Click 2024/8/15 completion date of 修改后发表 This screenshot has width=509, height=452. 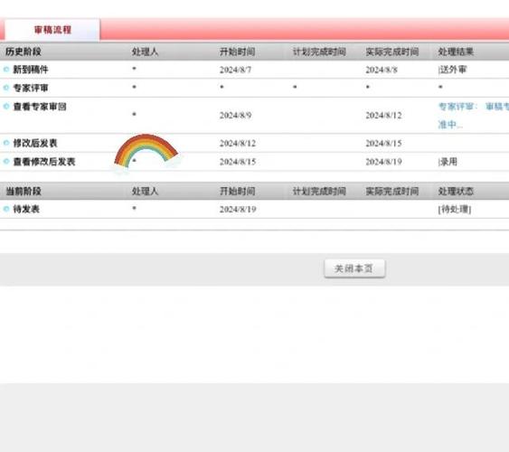pos(383,143)
